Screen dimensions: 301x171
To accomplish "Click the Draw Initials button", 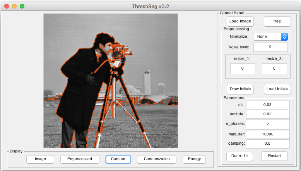I will 240,89.
